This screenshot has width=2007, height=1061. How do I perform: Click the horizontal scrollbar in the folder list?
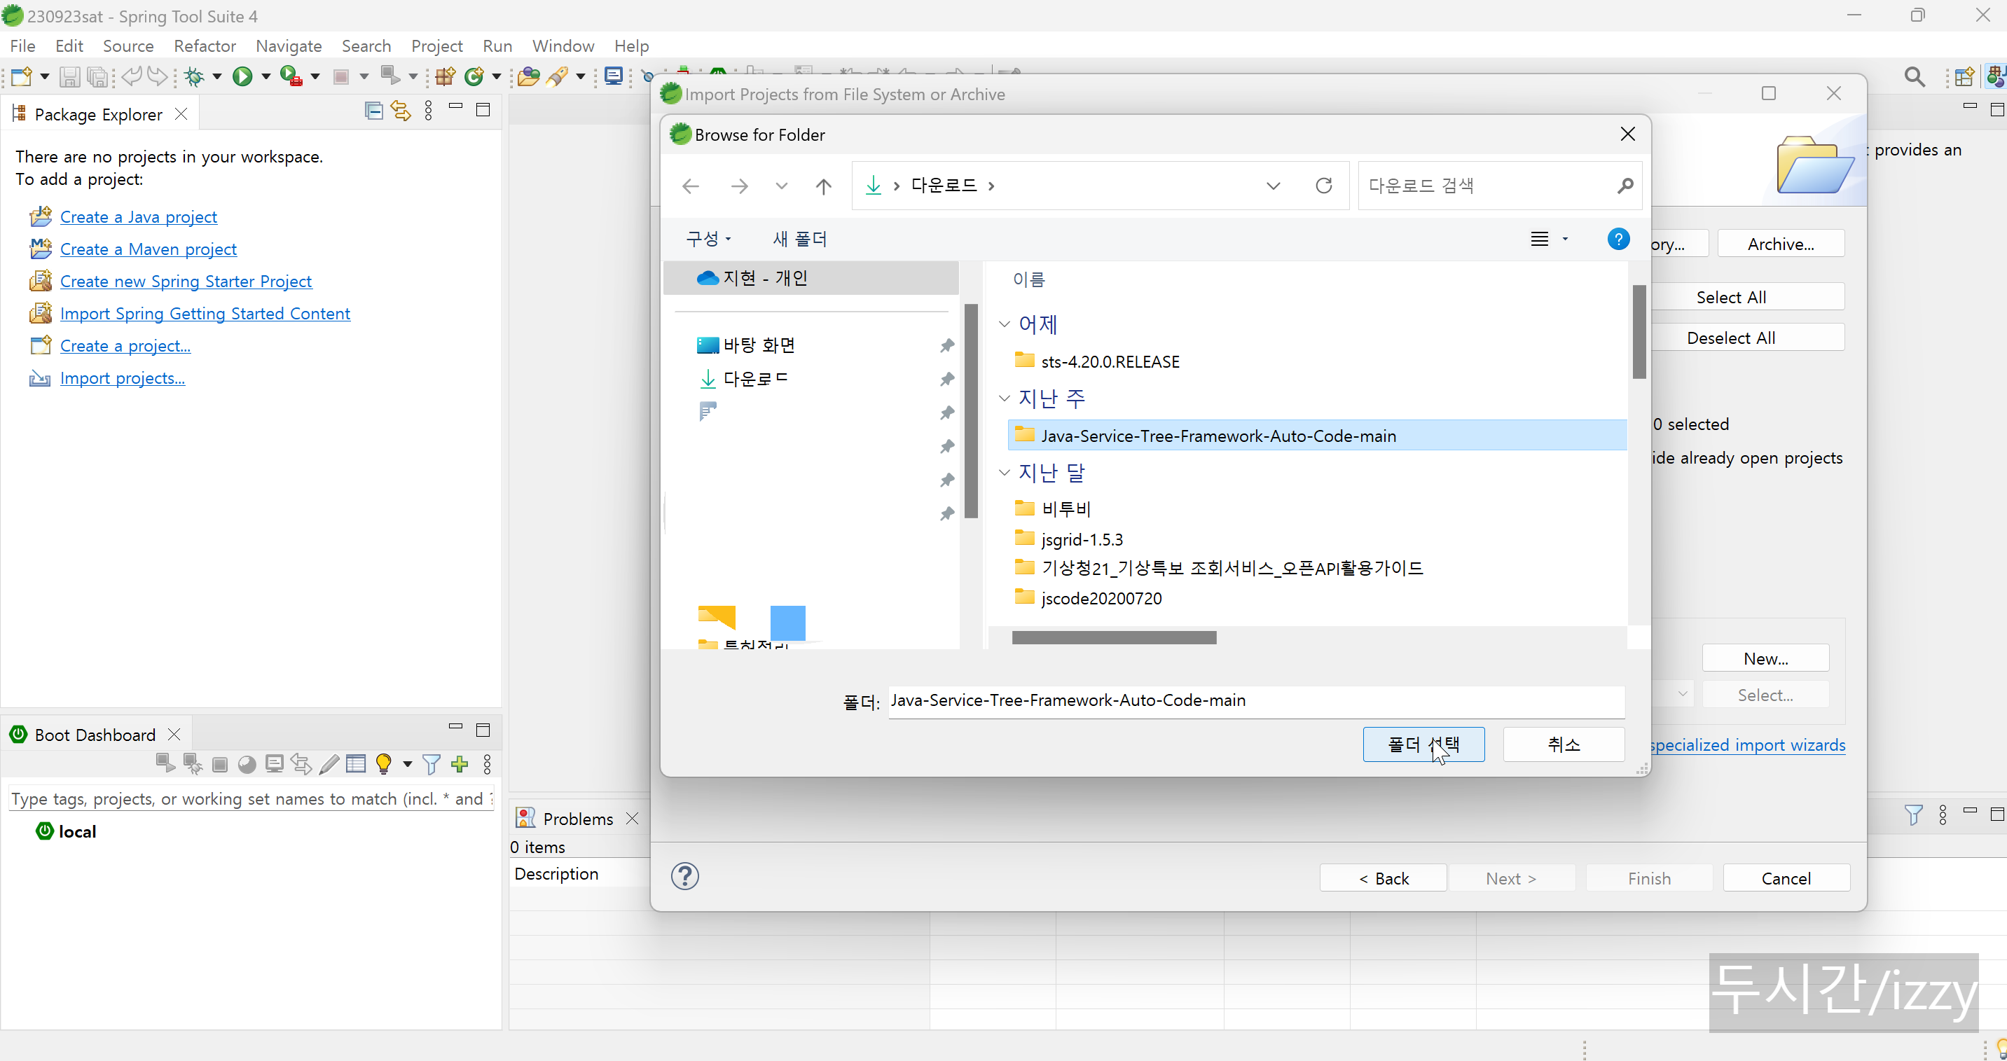click(x=1113, y=637)
